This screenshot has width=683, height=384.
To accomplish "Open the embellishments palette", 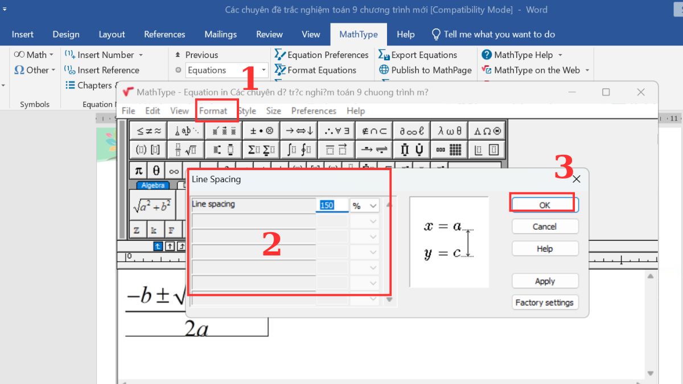I will point(224,130).
